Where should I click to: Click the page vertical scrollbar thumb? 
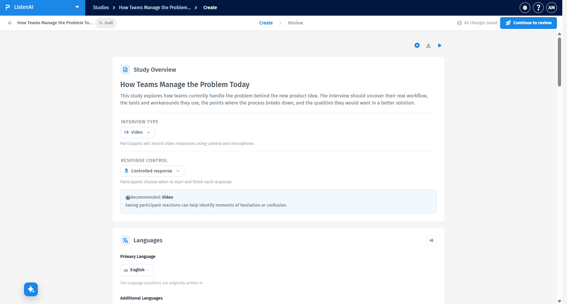(559, 62)
